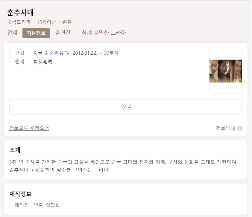Click the 15세이상 rating label

click(x=46, y=22)
